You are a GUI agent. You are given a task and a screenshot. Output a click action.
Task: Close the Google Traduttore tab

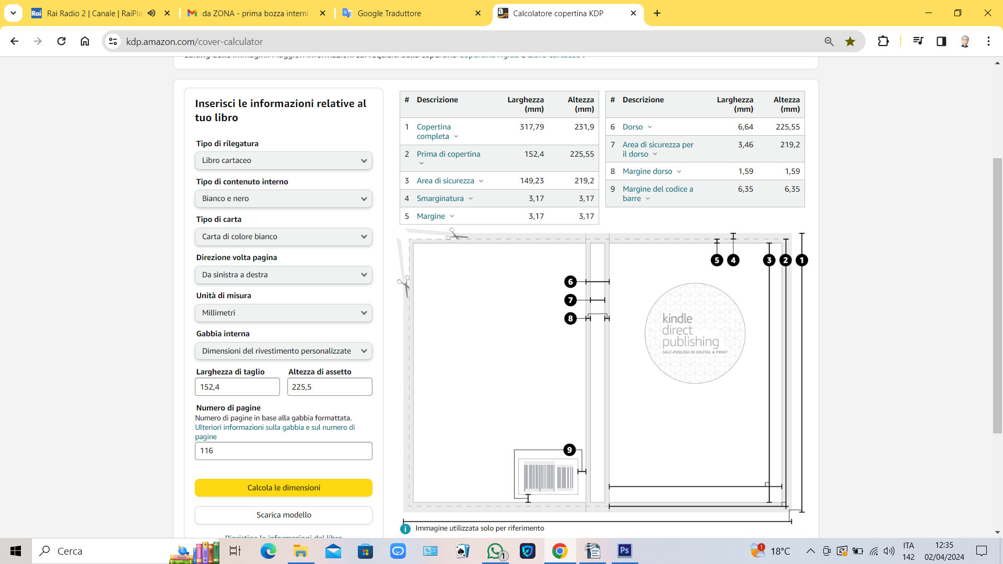tap(478, 13)
